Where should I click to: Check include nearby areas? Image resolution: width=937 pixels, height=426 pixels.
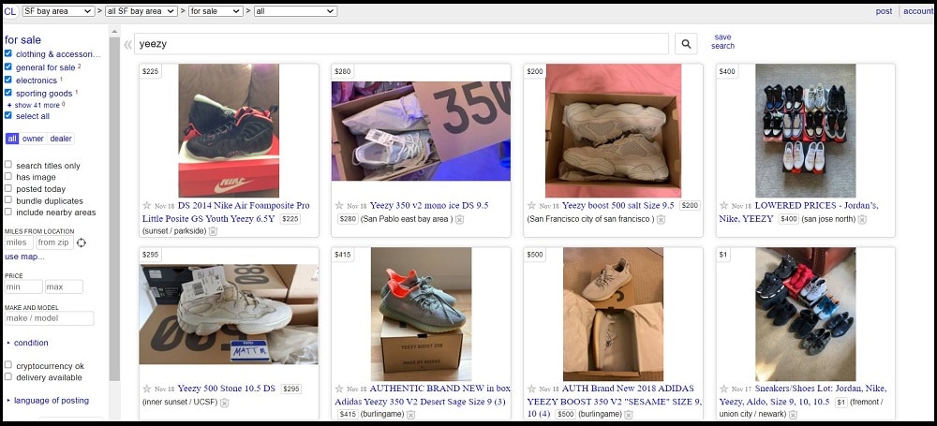(x=8, y=213)
